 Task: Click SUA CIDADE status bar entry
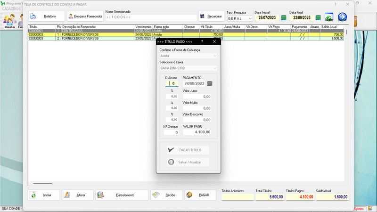pos(11,209)
